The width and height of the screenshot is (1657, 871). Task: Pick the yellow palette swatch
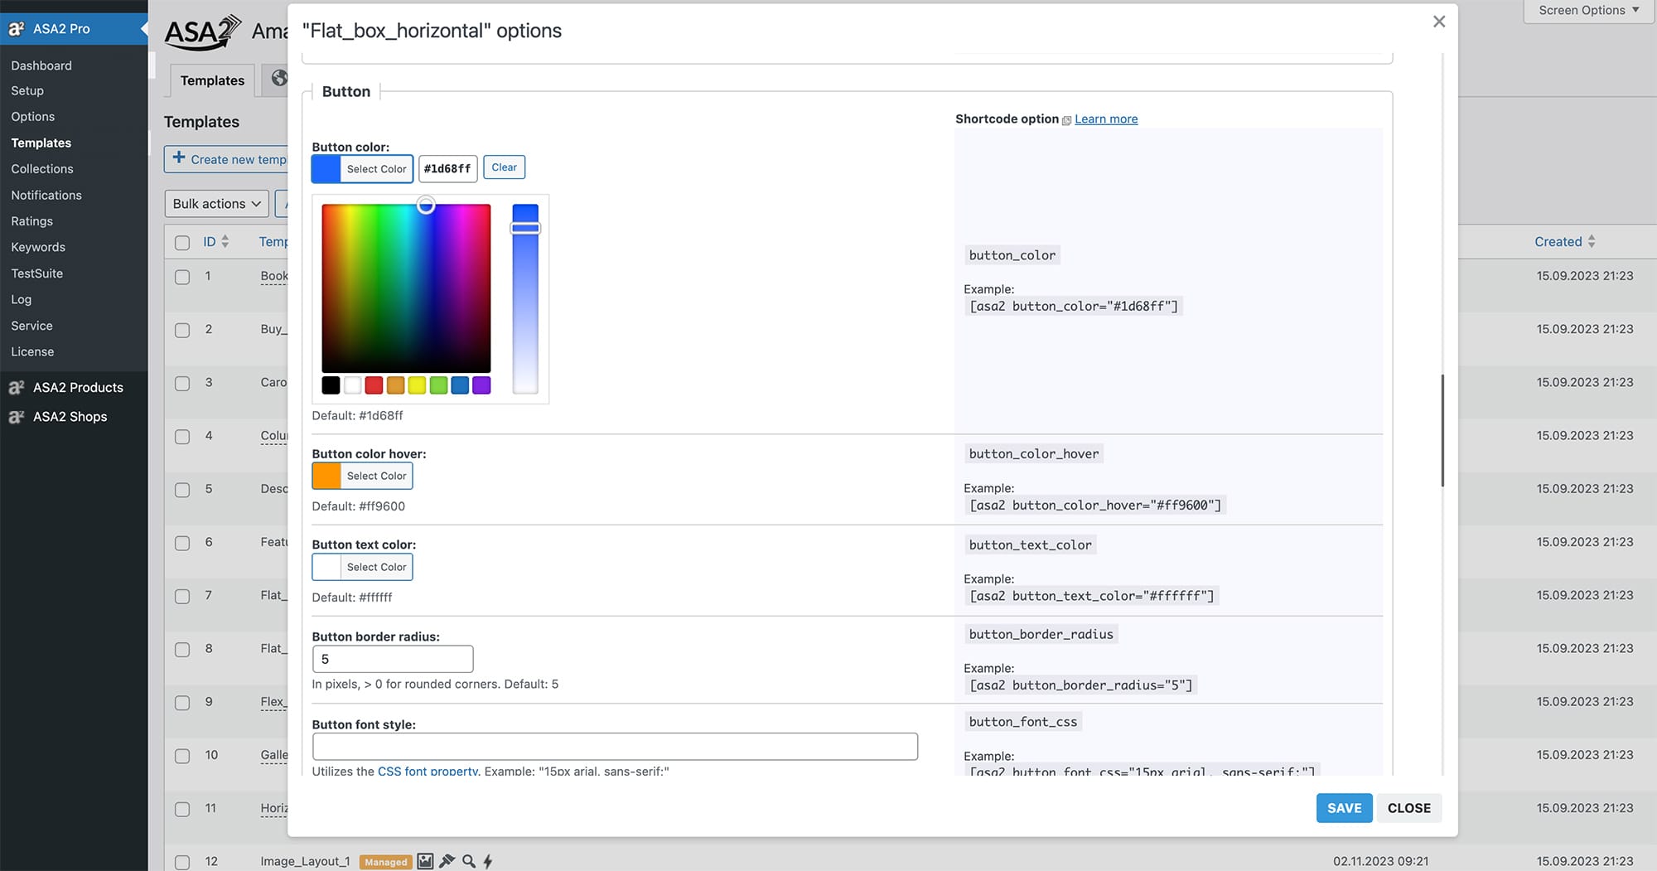(417, 385)
